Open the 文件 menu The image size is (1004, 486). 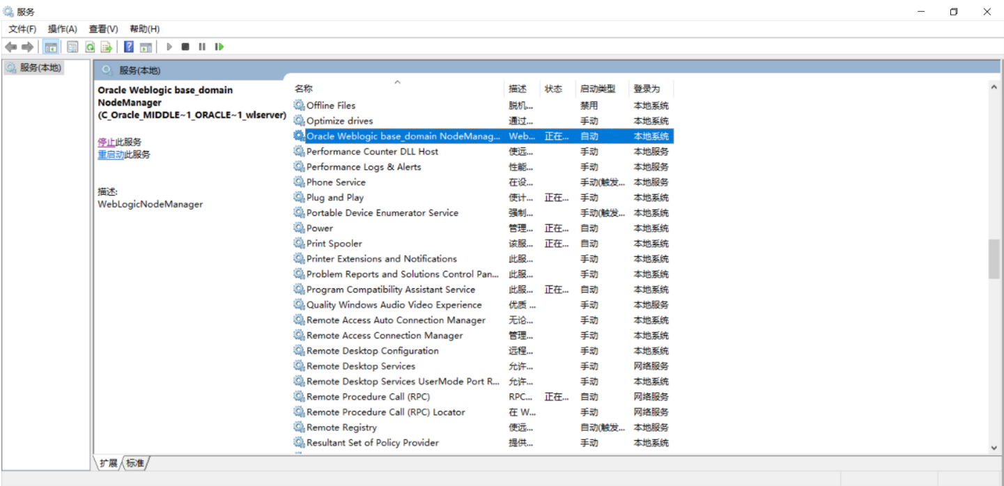(21, 29)
